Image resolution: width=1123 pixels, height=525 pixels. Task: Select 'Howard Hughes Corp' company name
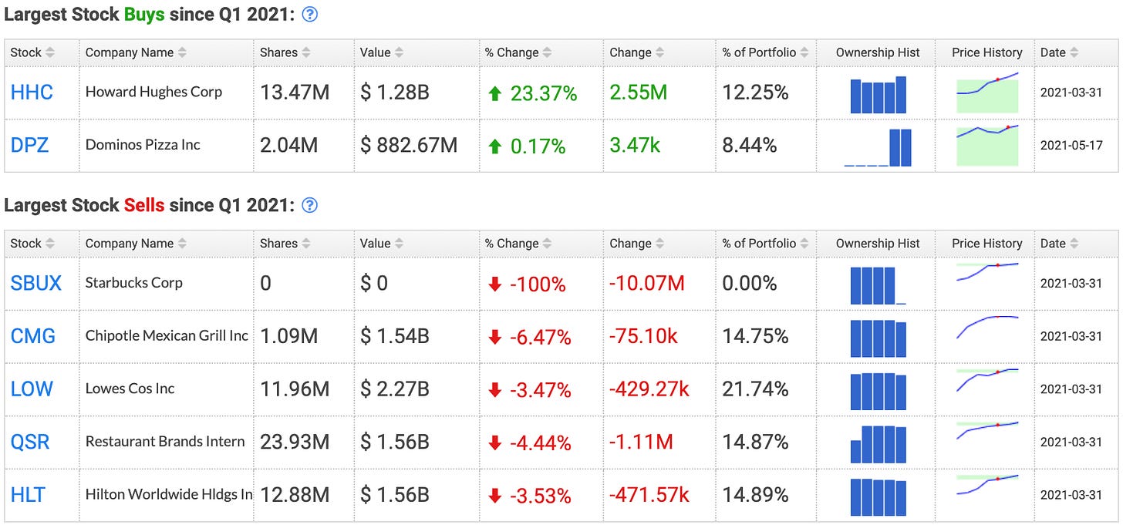[153, 92]
